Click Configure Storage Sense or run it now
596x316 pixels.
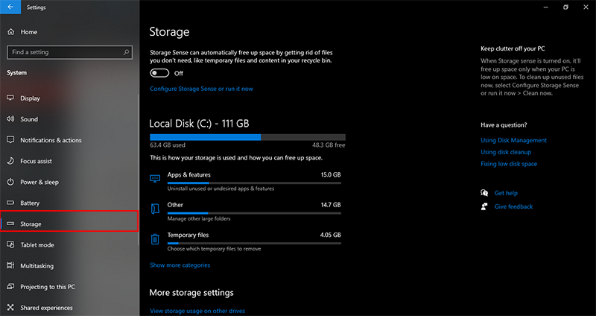[x=201, y=89]
